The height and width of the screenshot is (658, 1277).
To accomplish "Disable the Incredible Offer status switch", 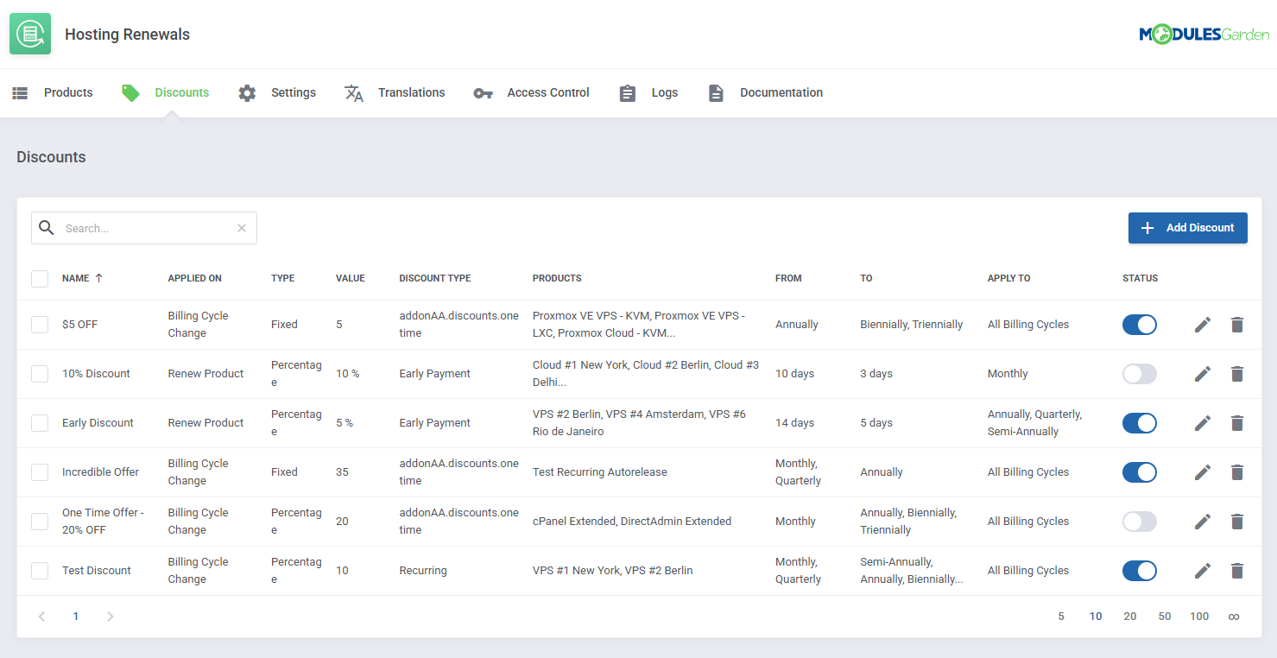I will 1139,472.
